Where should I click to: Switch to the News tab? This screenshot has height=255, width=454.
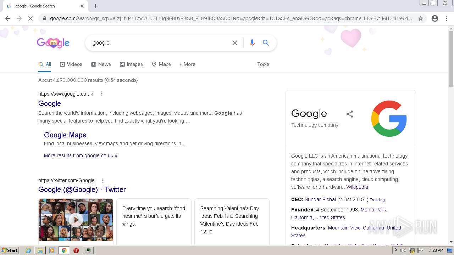point(101,64)
